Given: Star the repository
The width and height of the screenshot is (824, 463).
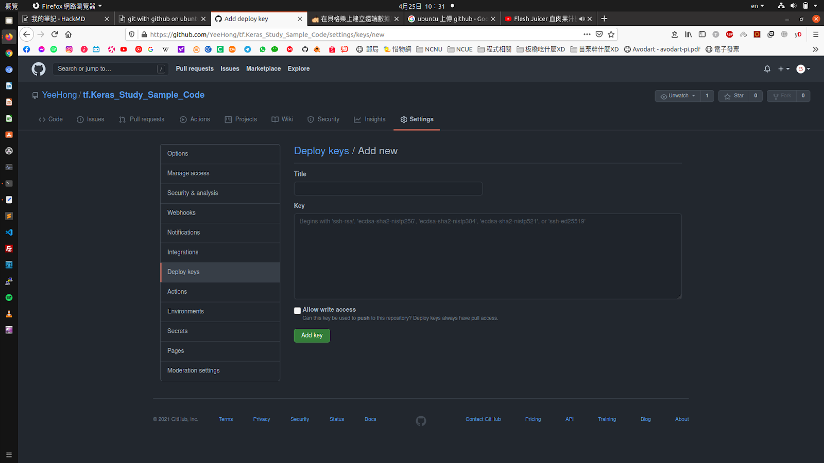Looking at the screenshot, I should [734, 96].
